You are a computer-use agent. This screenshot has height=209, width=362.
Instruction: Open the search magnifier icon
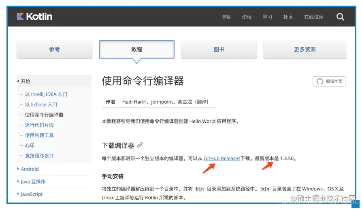point(340,17)
